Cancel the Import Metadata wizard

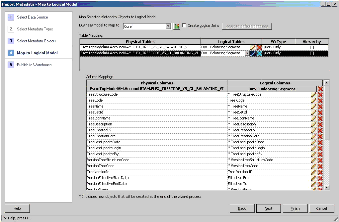tap(322, 208)
